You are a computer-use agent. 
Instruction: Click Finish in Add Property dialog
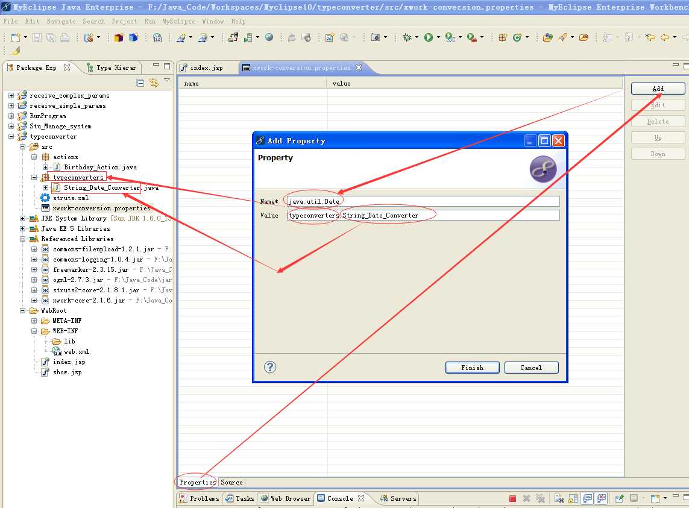pyautogui.click(x=473, y=368)
